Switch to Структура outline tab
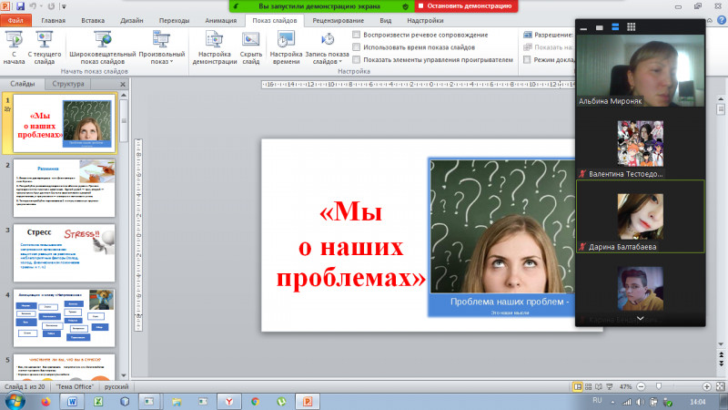 [68, 83]
